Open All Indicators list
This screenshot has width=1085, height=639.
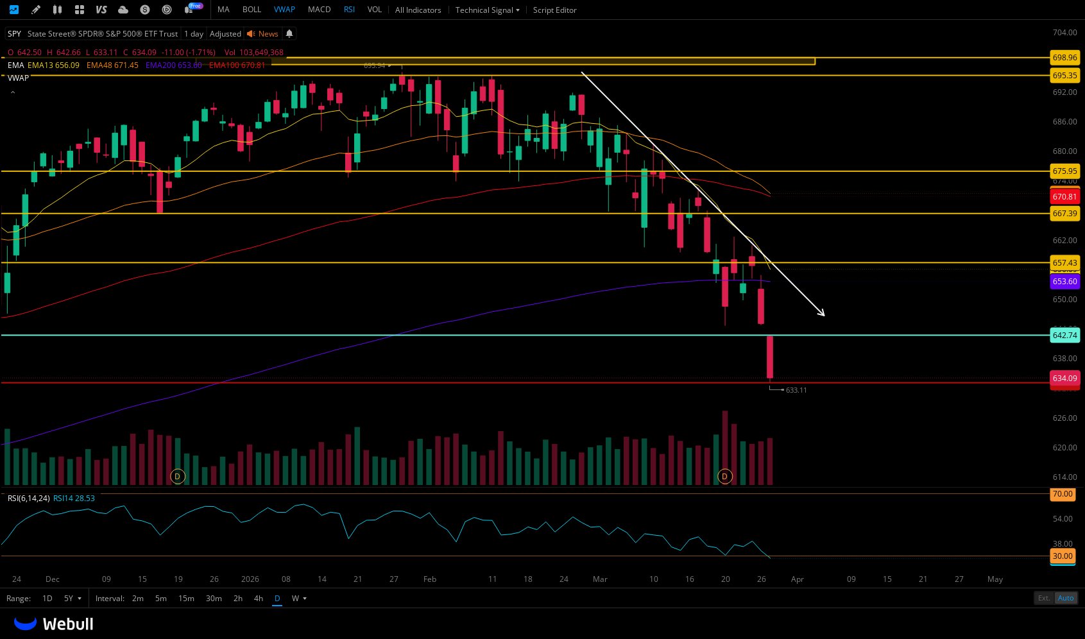click(x=418, y=10)
